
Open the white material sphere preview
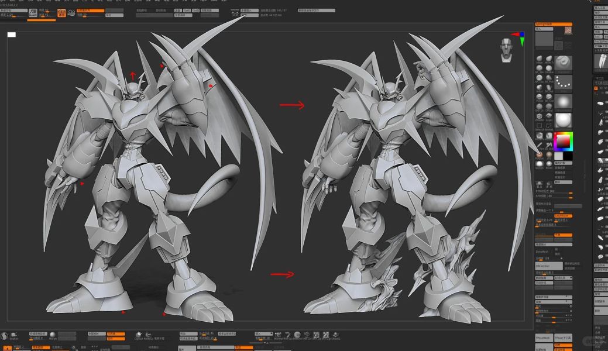pyautogui.click(x=563, y=121)
